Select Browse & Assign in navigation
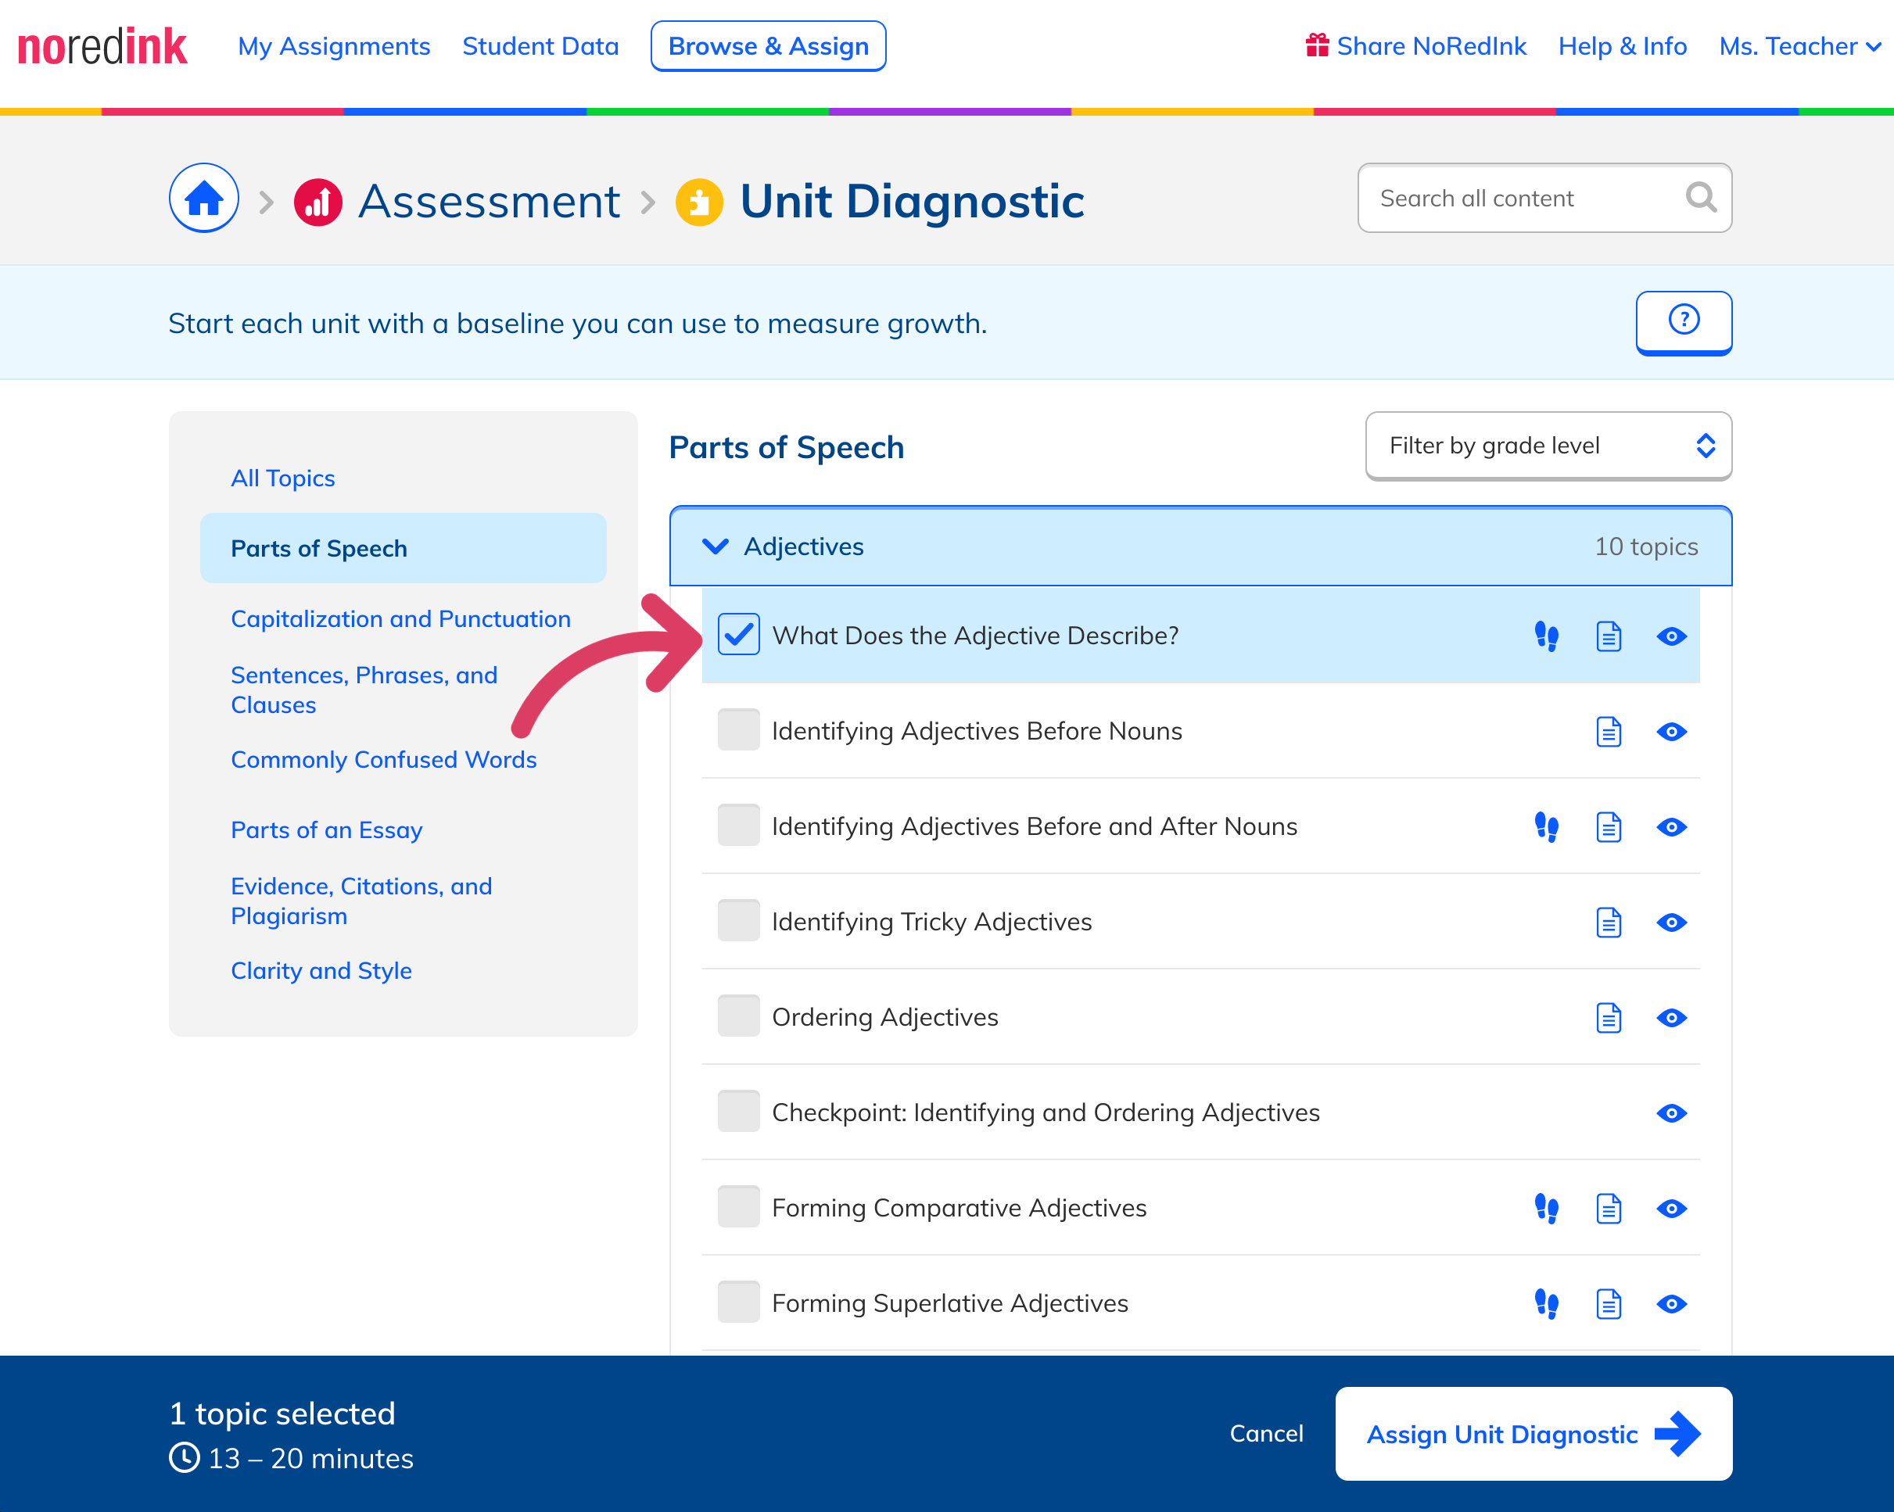This screenshot has height=1512, width=1894. pos(768,45)
